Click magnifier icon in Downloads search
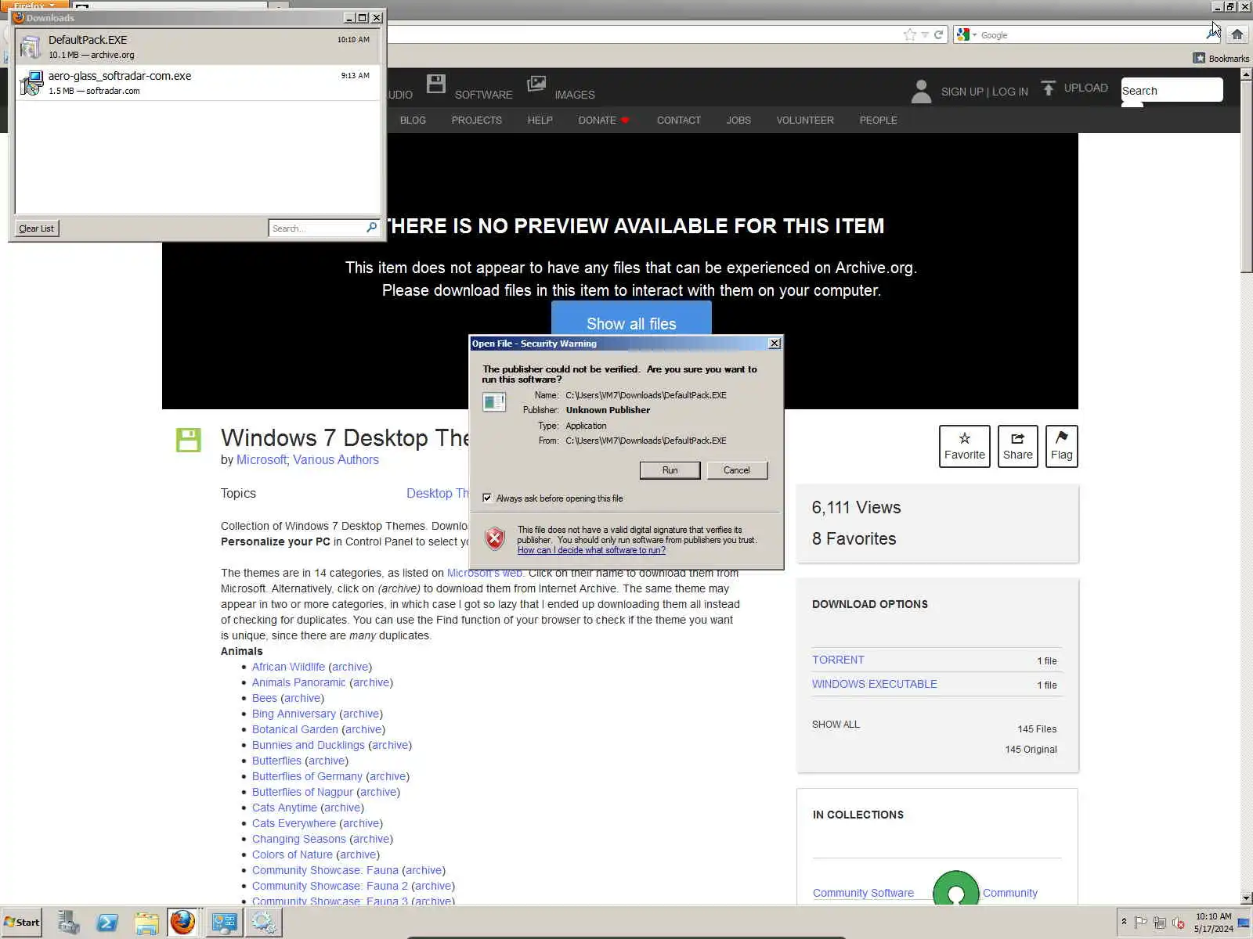Screen dimensions: 1253x939 click(x=372, y=228)
